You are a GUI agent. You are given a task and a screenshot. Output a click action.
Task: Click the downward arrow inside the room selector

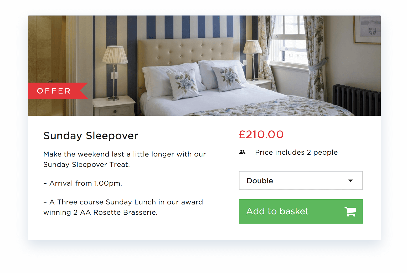click(x=351, y=181)
